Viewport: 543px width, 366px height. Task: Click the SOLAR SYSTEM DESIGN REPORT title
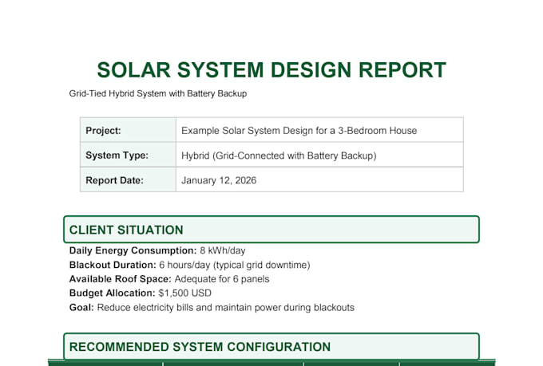[x=271, y=70]
